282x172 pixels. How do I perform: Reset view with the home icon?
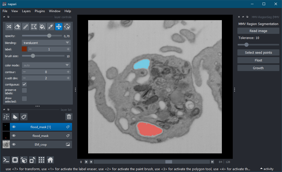[x=50, y=160]
